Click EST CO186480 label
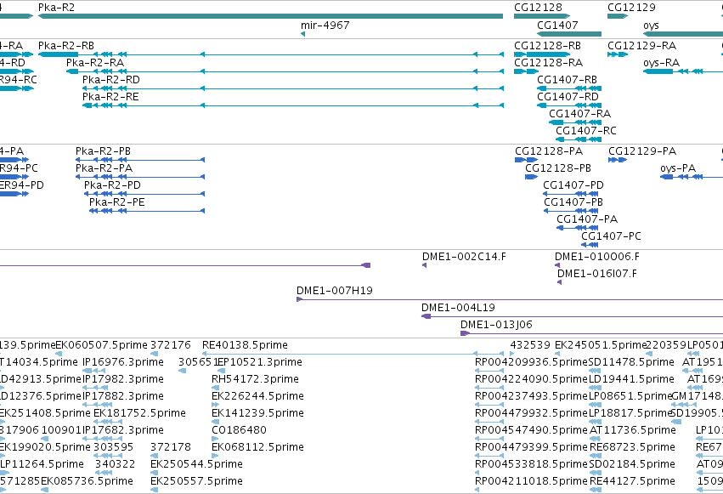The height and width of the screenshot is (494, 723). (x=239, y=430)
